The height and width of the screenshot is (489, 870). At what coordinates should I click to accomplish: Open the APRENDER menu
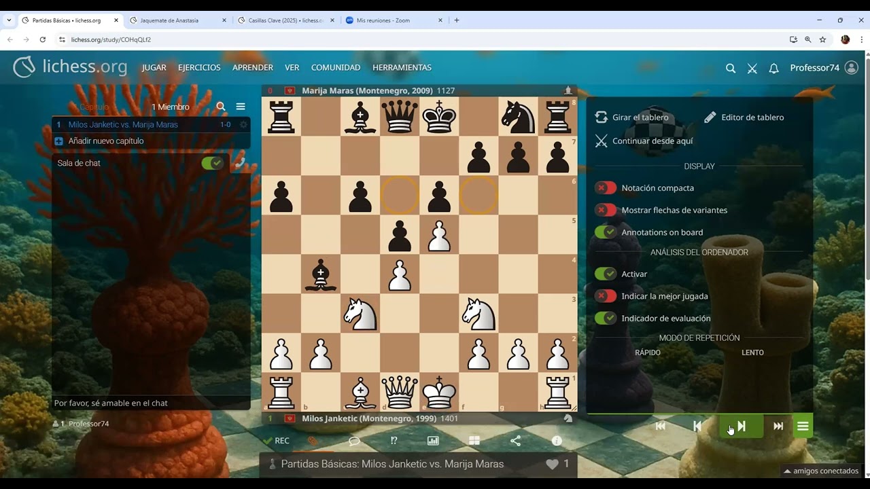pyautogui.click(x=253, y=68)
